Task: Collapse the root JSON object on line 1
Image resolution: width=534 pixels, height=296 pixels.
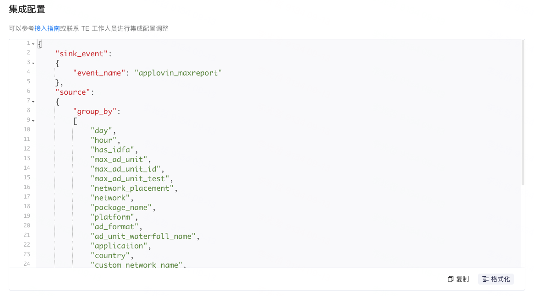Action: click(x=33, y=43)
